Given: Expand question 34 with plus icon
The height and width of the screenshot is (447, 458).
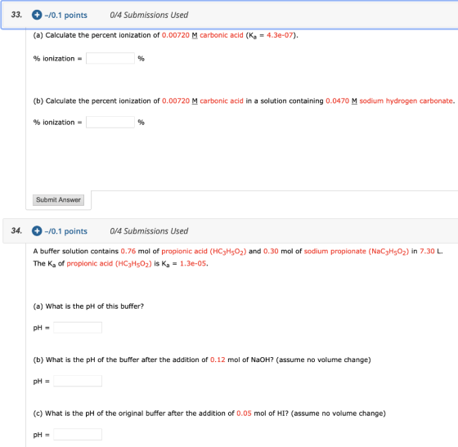Looking at the screenshot, I should click(x=37, y=231).
